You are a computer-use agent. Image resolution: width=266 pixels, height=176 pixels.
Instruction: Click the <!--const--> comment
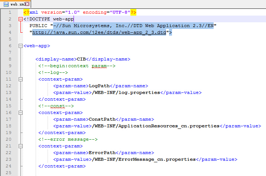(x=56, y=106)
